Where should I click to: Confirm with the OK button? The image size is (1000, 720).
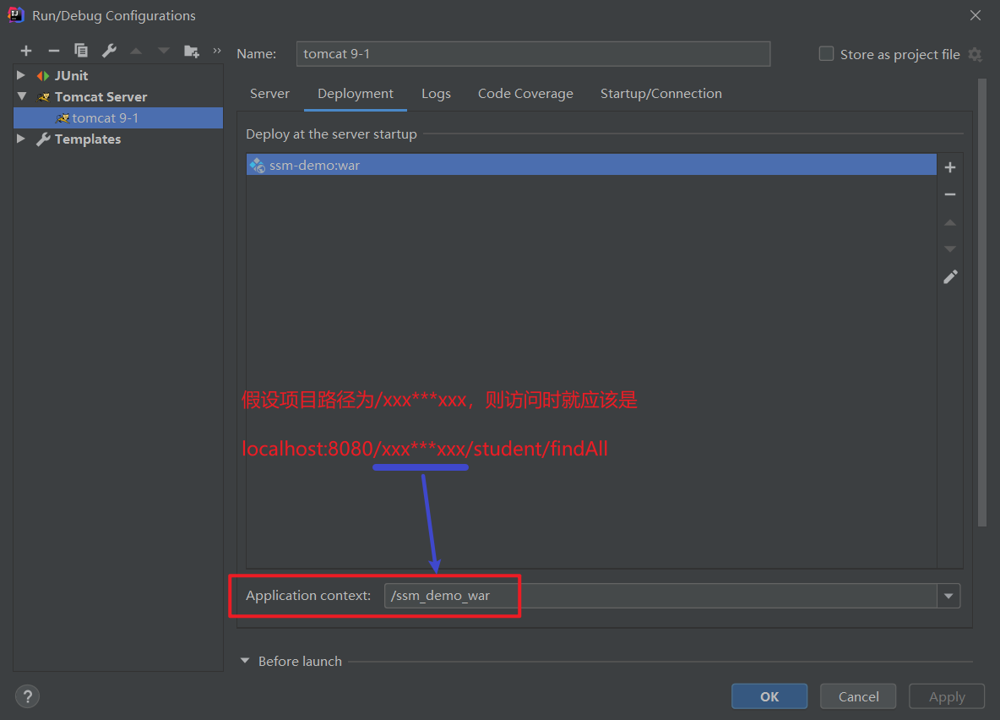(x=769, y=696)
